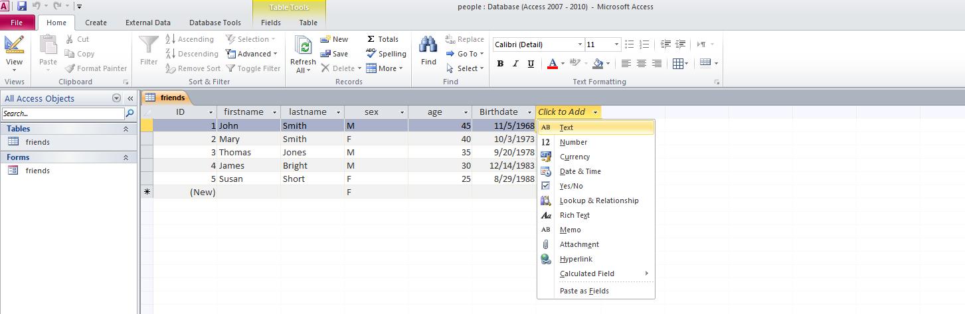Click the Replace button in Find group

point(465,39)
